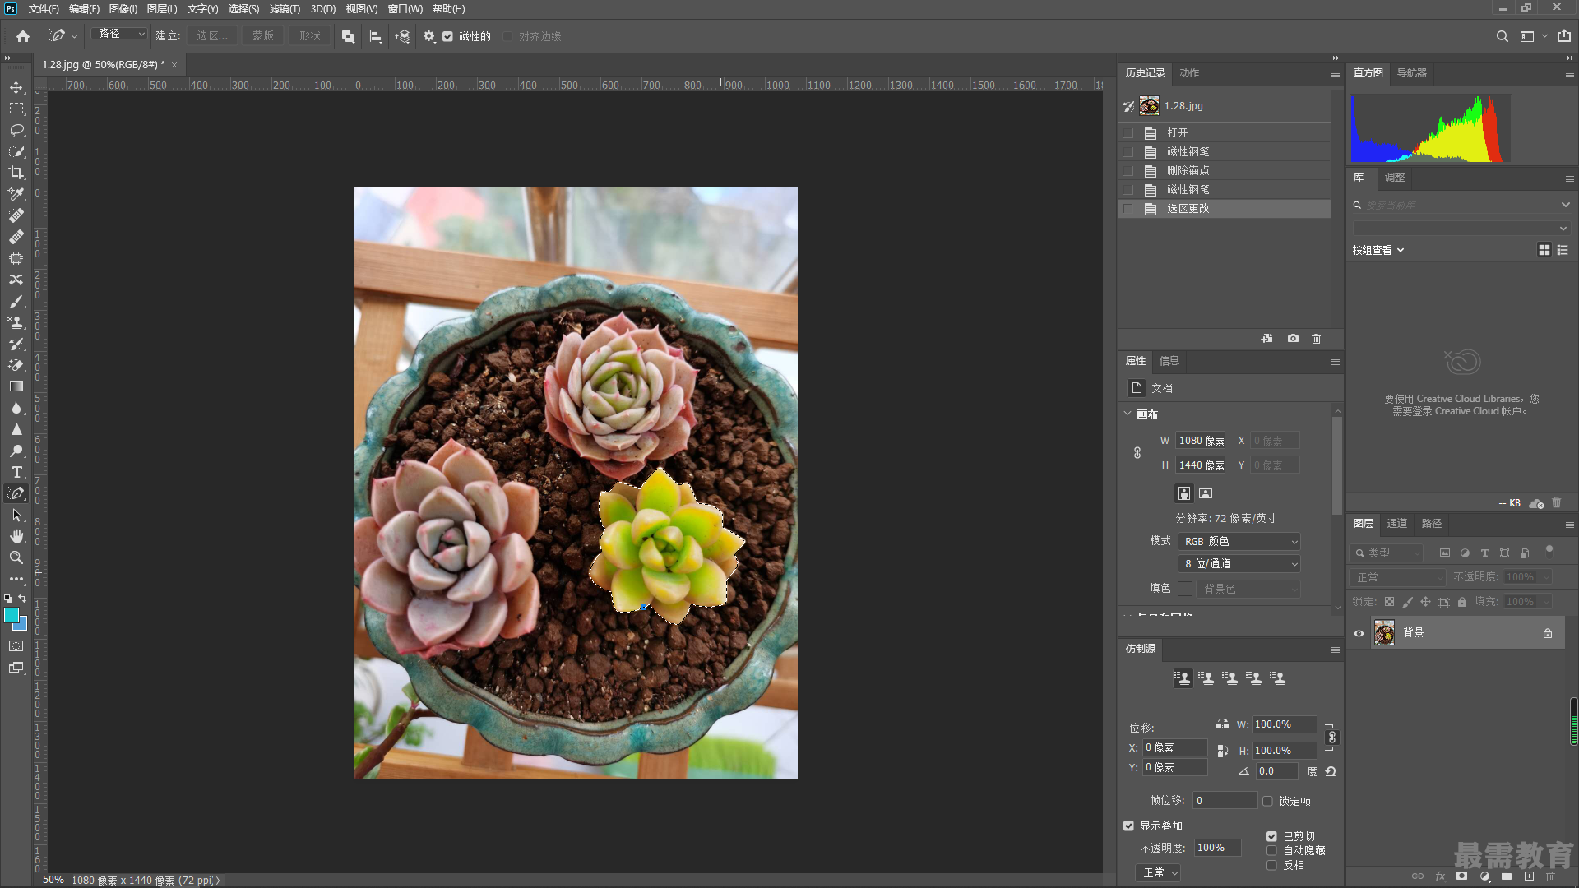Viewport: 1579px width, 888px height.
Task: Set history brush source for 1.28.jpg snapshot
Action: pos(1128,106)
